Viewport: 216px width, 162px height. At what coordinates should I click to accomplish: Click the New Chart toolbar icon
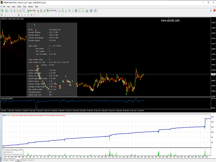click(x=2, y=10)
